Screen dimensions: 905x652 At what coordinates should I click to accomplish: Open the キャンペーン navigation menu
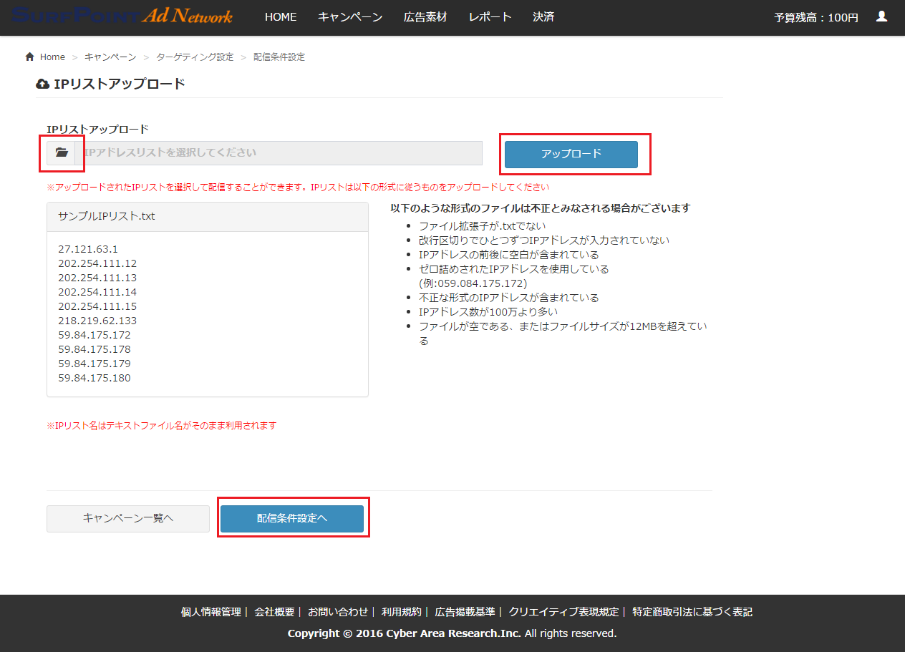pyautogui.click(x=350, y=17)
